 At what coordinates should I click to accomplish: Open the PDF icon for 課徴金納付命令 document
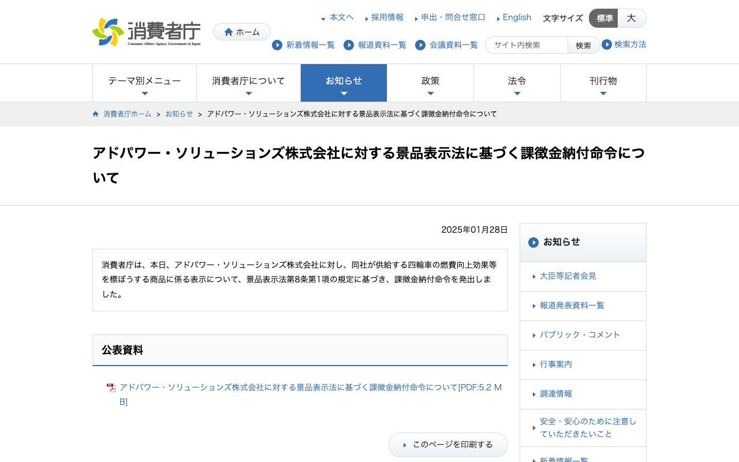click(x=111, y=388)
